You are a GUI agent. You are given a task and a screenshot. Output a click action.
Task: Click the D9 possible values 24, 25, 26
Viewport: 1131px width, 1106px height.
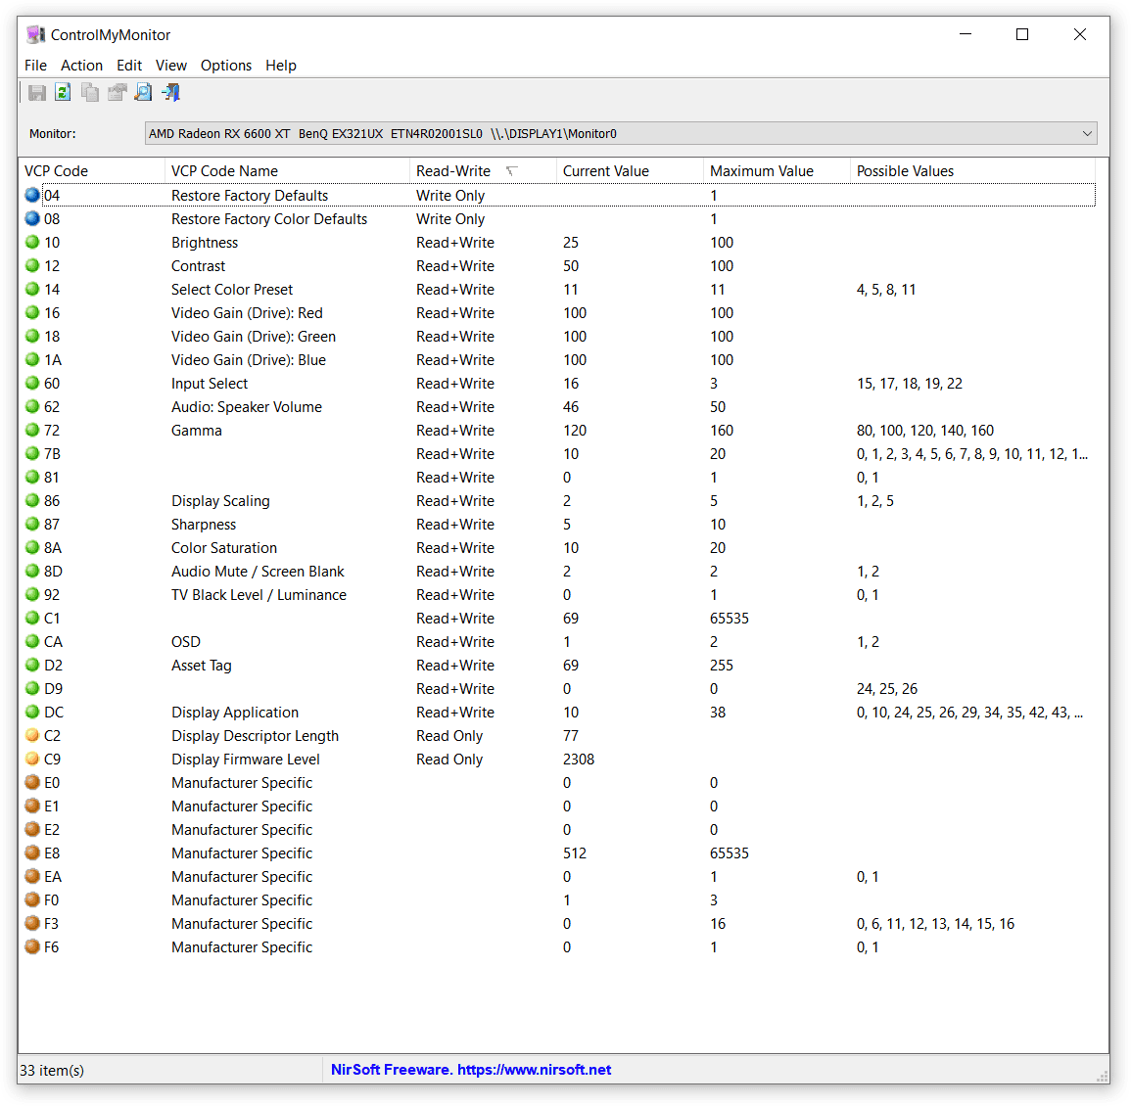(886, 688)
